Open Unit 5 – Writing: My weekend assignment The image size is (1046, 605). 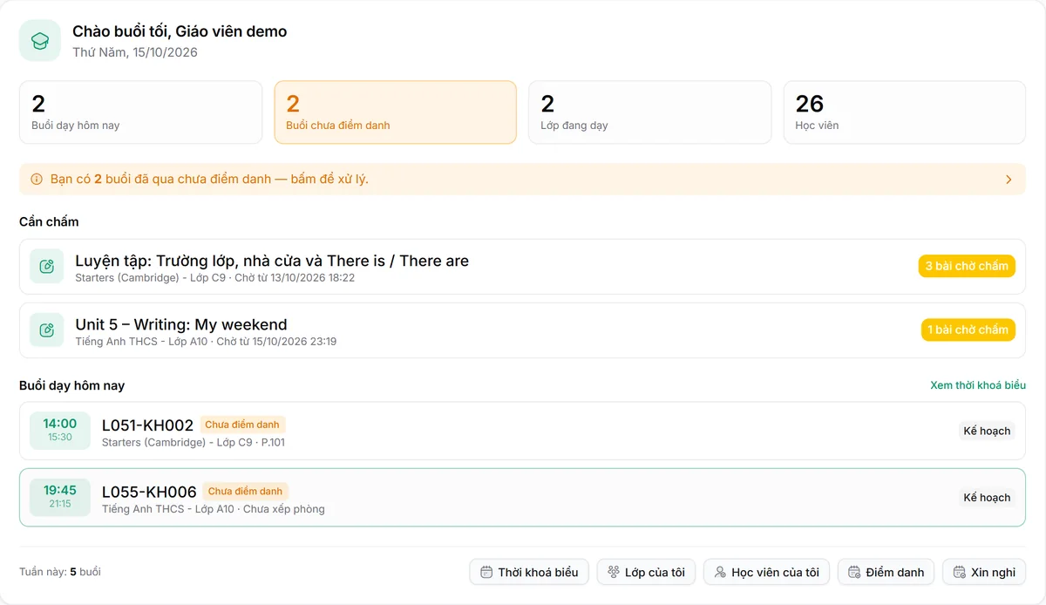pos(181,324)
